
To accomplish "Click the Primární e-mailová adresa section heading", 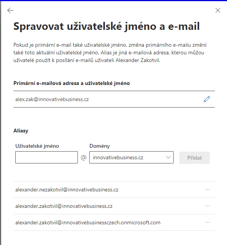I will [x=71, y=83].
